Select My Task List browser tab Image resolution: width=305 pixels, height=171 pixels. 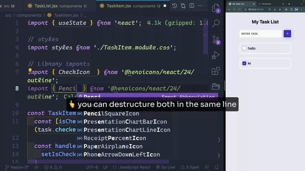click(242, 4)
